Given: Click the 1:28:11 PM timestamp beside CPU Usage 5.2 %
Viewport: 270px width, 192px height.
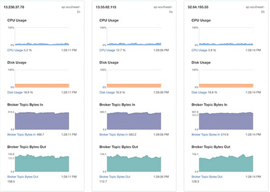Looking at the screenshot, I should tap(69, 50).
